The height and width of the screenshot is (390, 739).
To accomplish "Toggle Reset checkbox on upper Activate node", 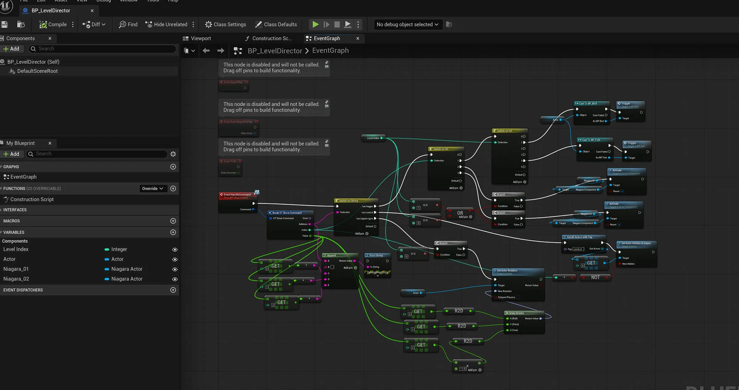I will point(622,191).
